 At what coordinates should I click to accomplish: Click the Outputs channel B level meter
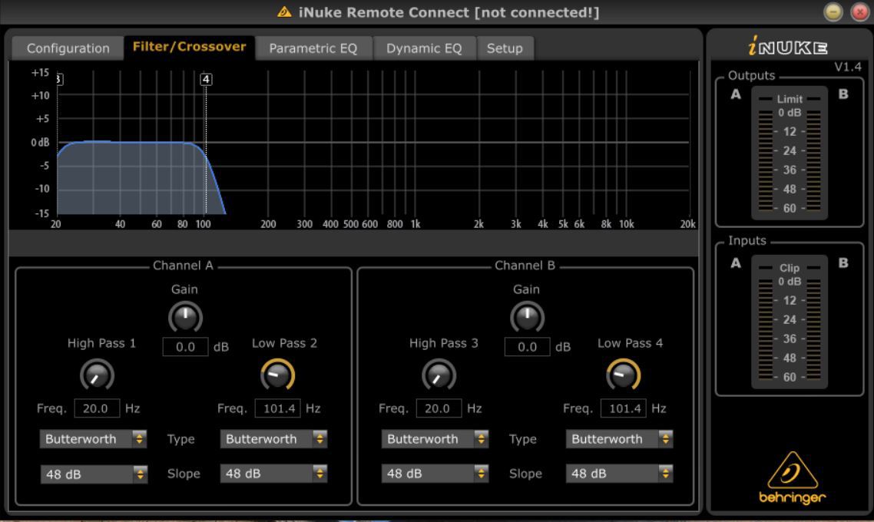pos(814,160)
